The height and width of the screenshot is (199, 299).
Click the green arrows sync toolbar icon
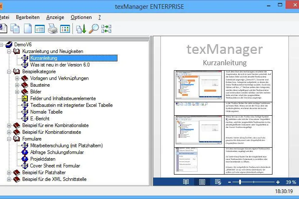point(106,29)
